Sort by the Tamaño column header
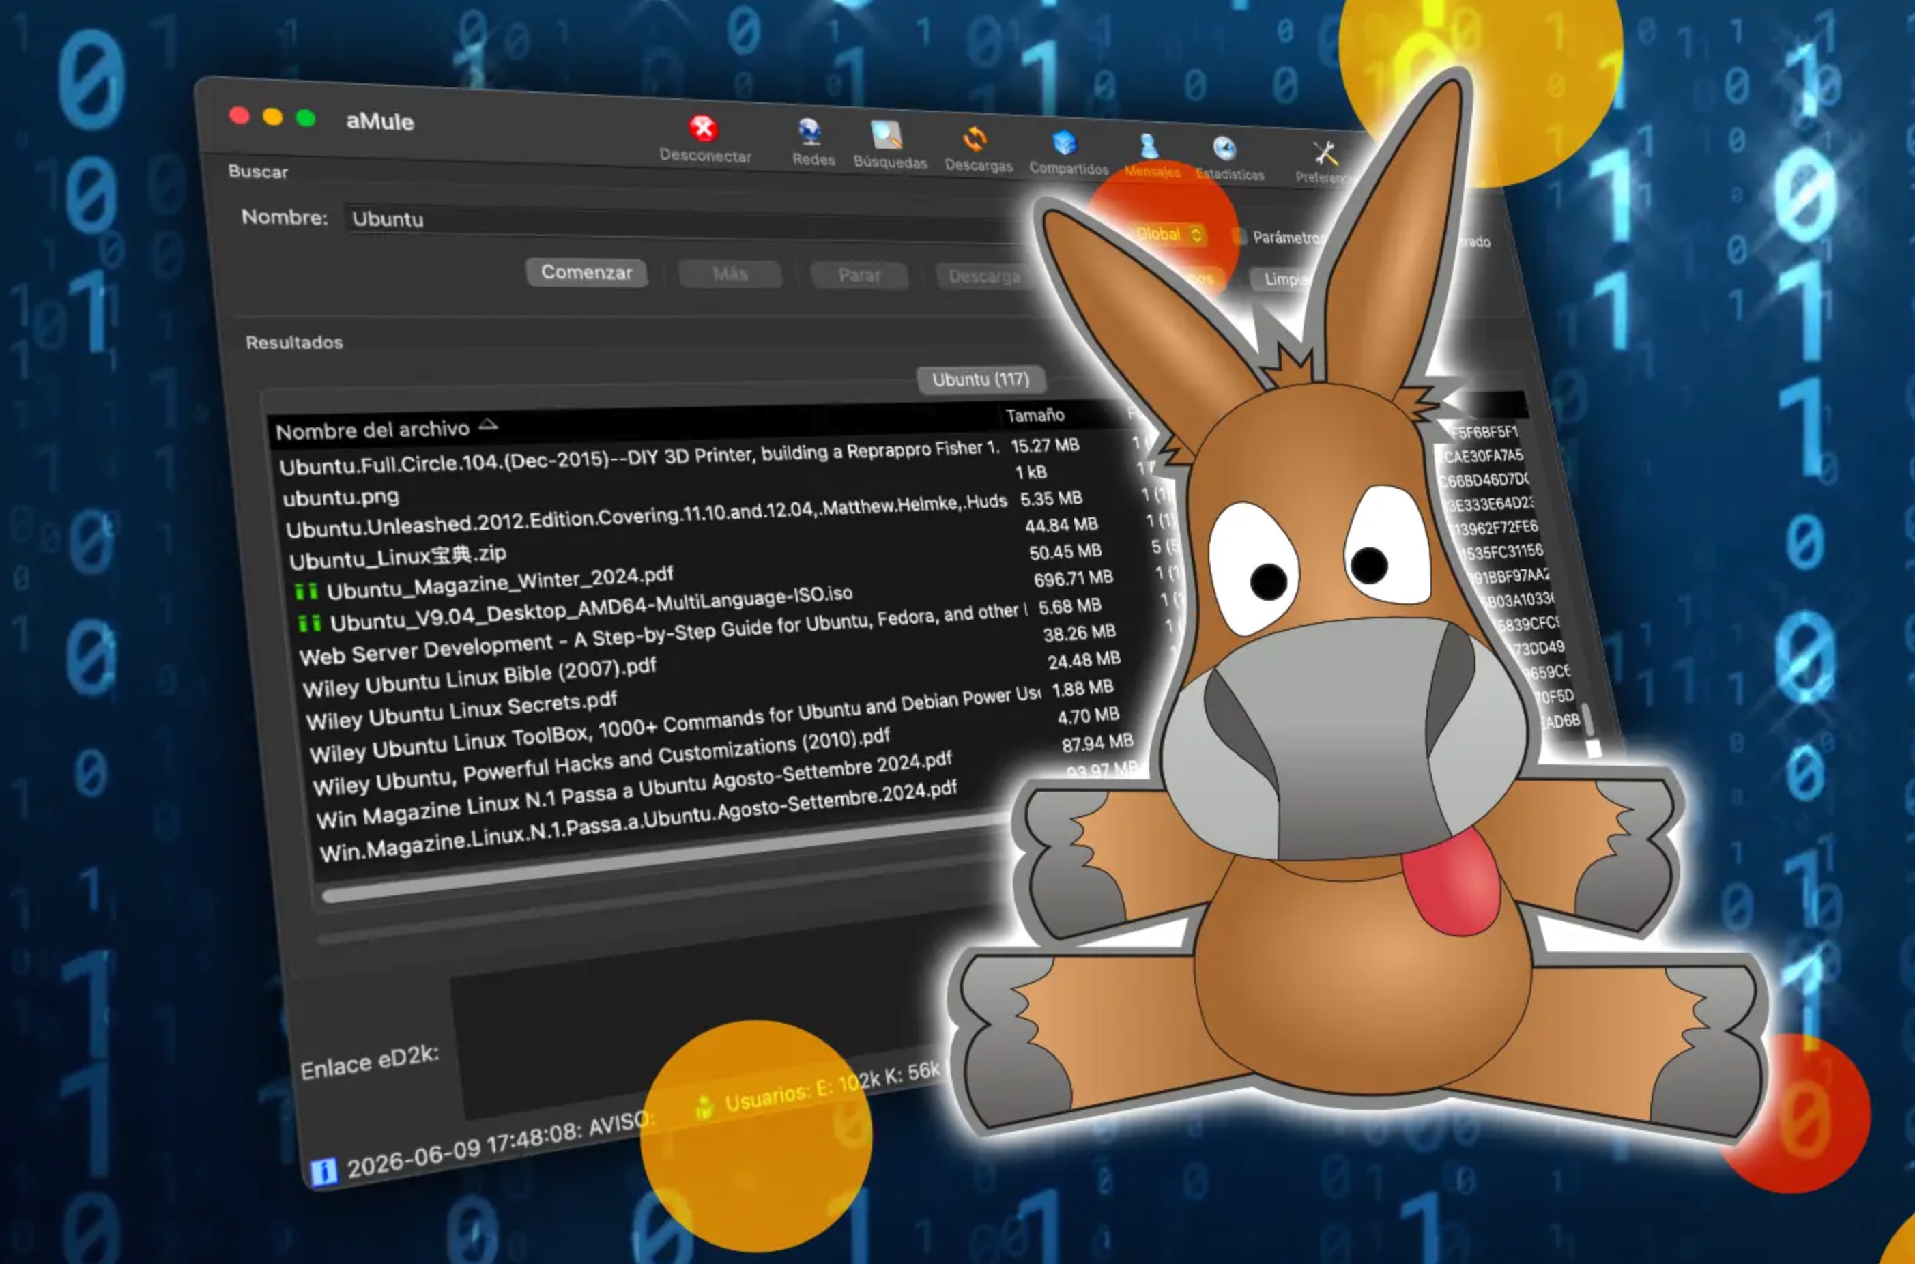The height and width of the screenshot is (1264, 1915). [x=1035, y=415]
